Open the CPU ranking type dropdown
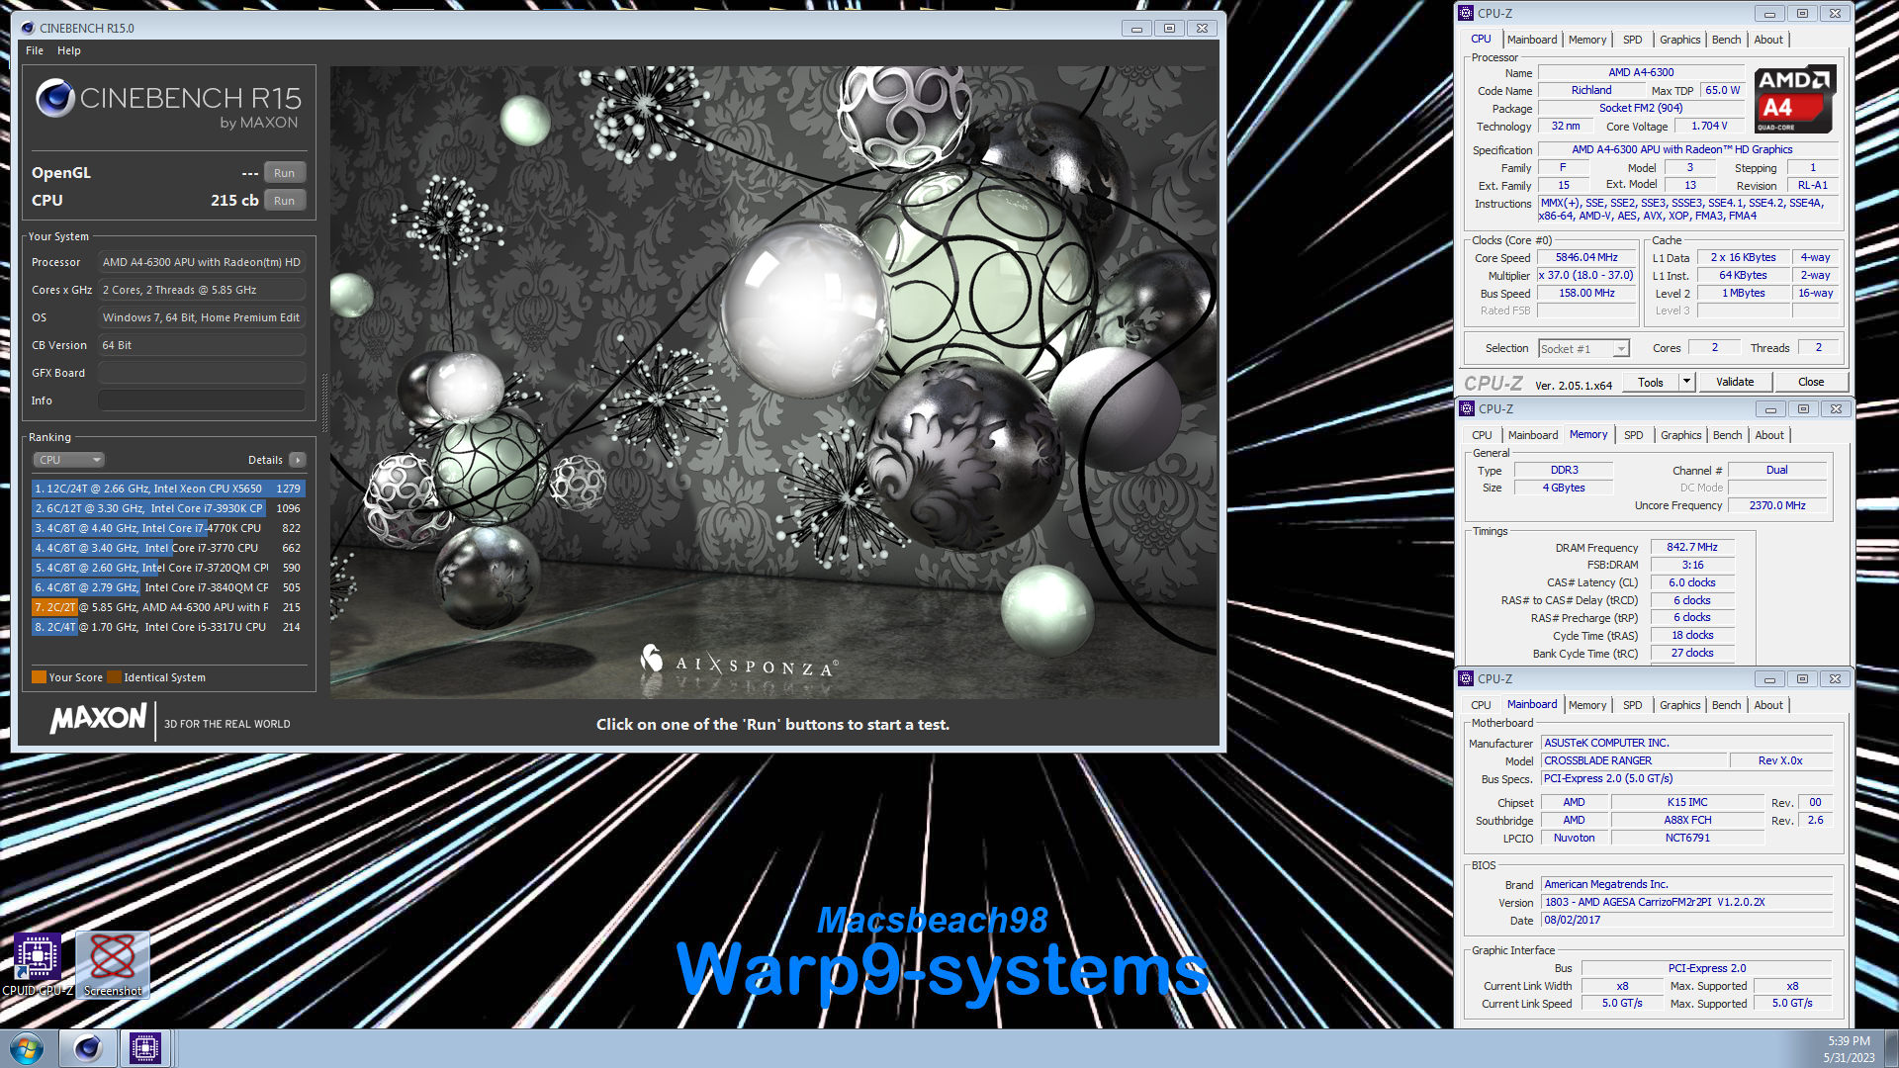This screenshot has height=1068, width=1899. pos(69,460)
